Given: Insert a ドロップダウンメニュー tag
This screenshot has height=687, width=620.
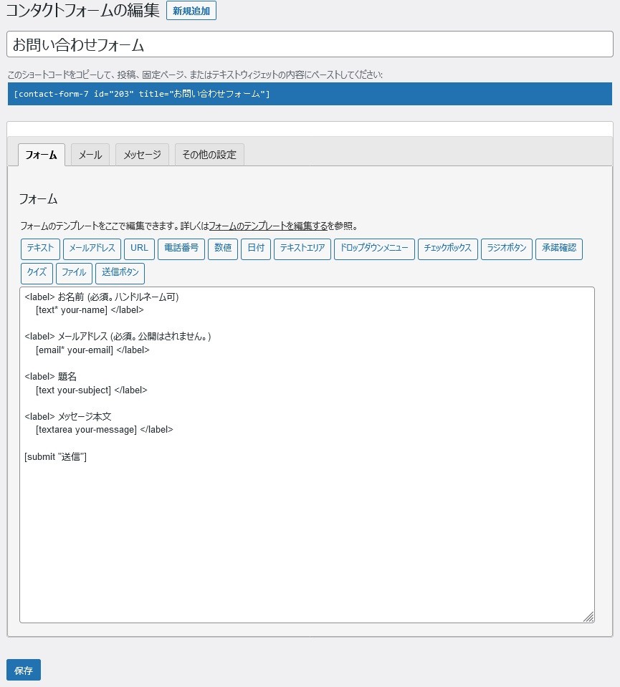Looking at the screenshot, I should (x=374, y=249).
